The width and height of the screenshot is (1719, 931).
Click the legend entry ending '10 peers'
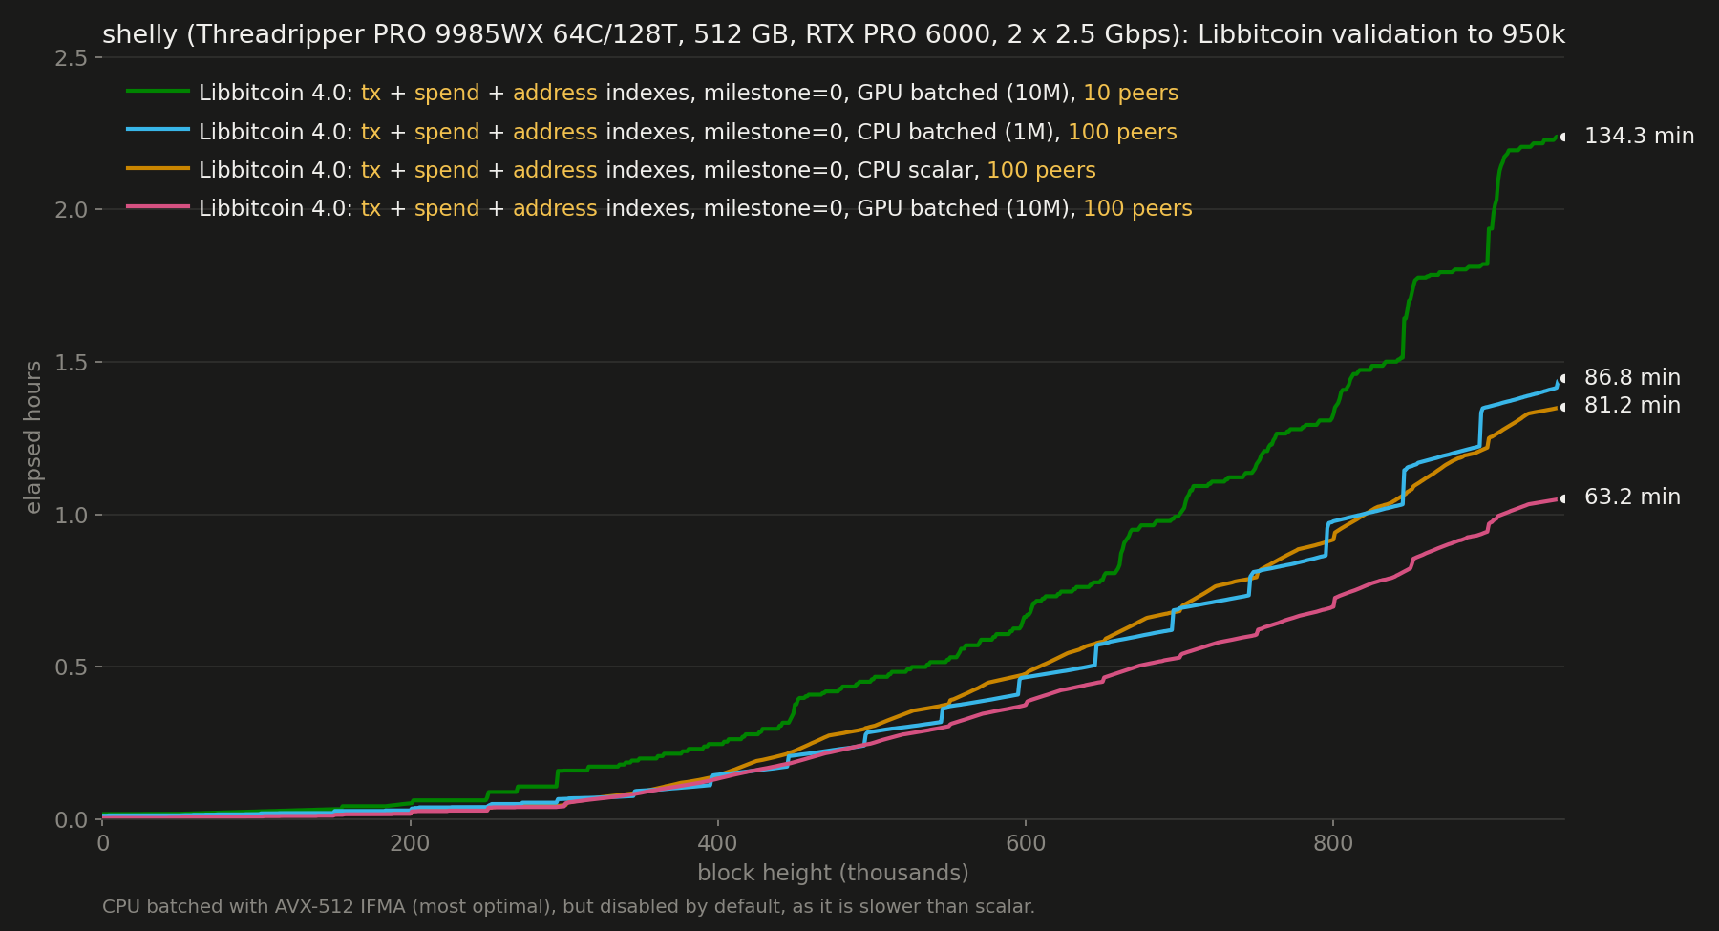689,94
